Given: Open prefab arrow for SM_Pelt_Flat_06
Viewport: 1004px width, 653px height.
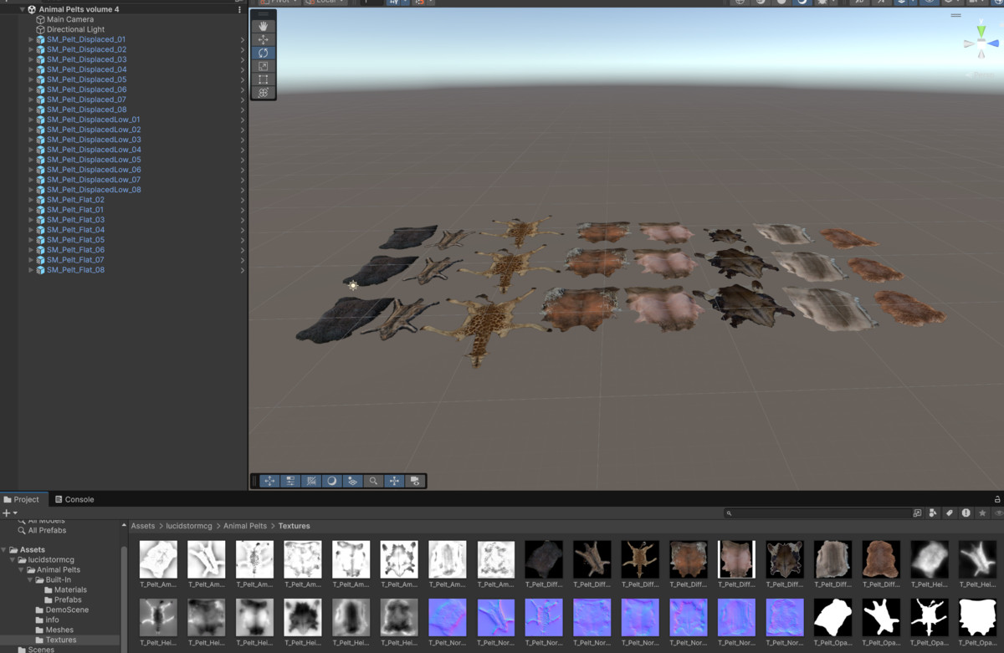Looking at the screenshot, I should coord(243,250).
